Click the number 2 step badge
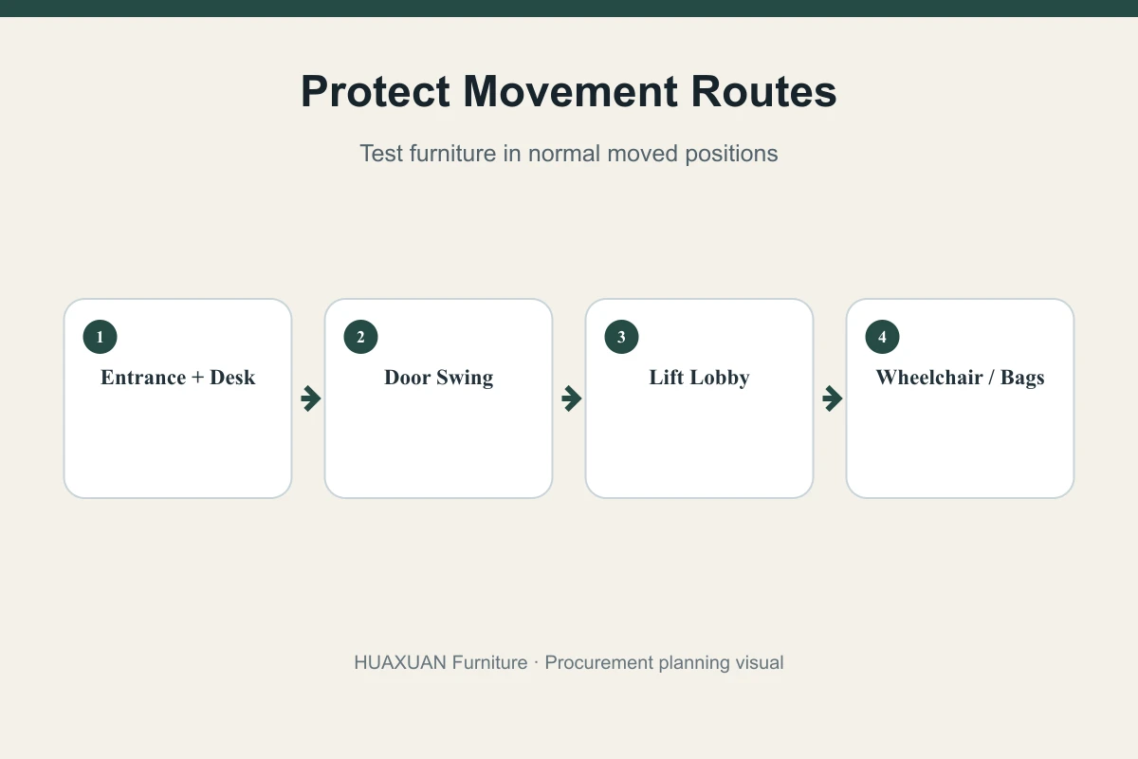1138x759 pixels. [x=360, y=337]
